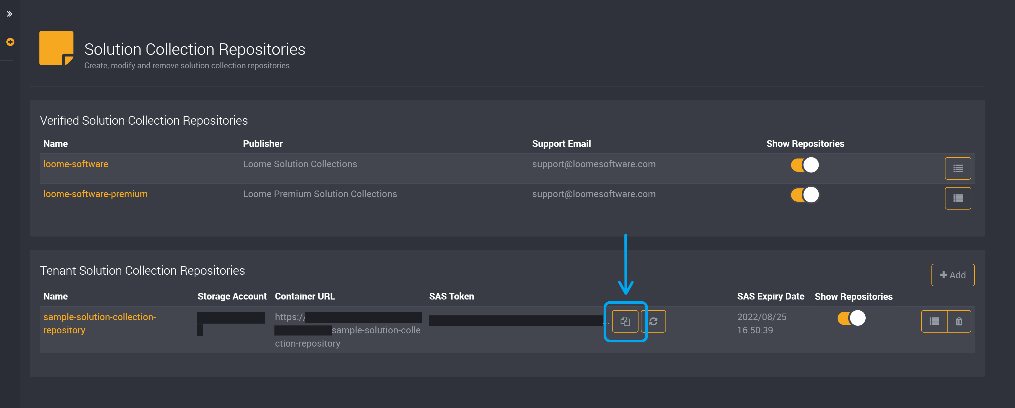
Task: Click support email in loome-software-premium row
Action: click(x=594, y=194)
